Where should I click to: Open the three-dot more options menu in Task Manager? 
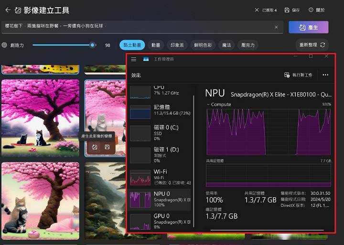point(325,75)
